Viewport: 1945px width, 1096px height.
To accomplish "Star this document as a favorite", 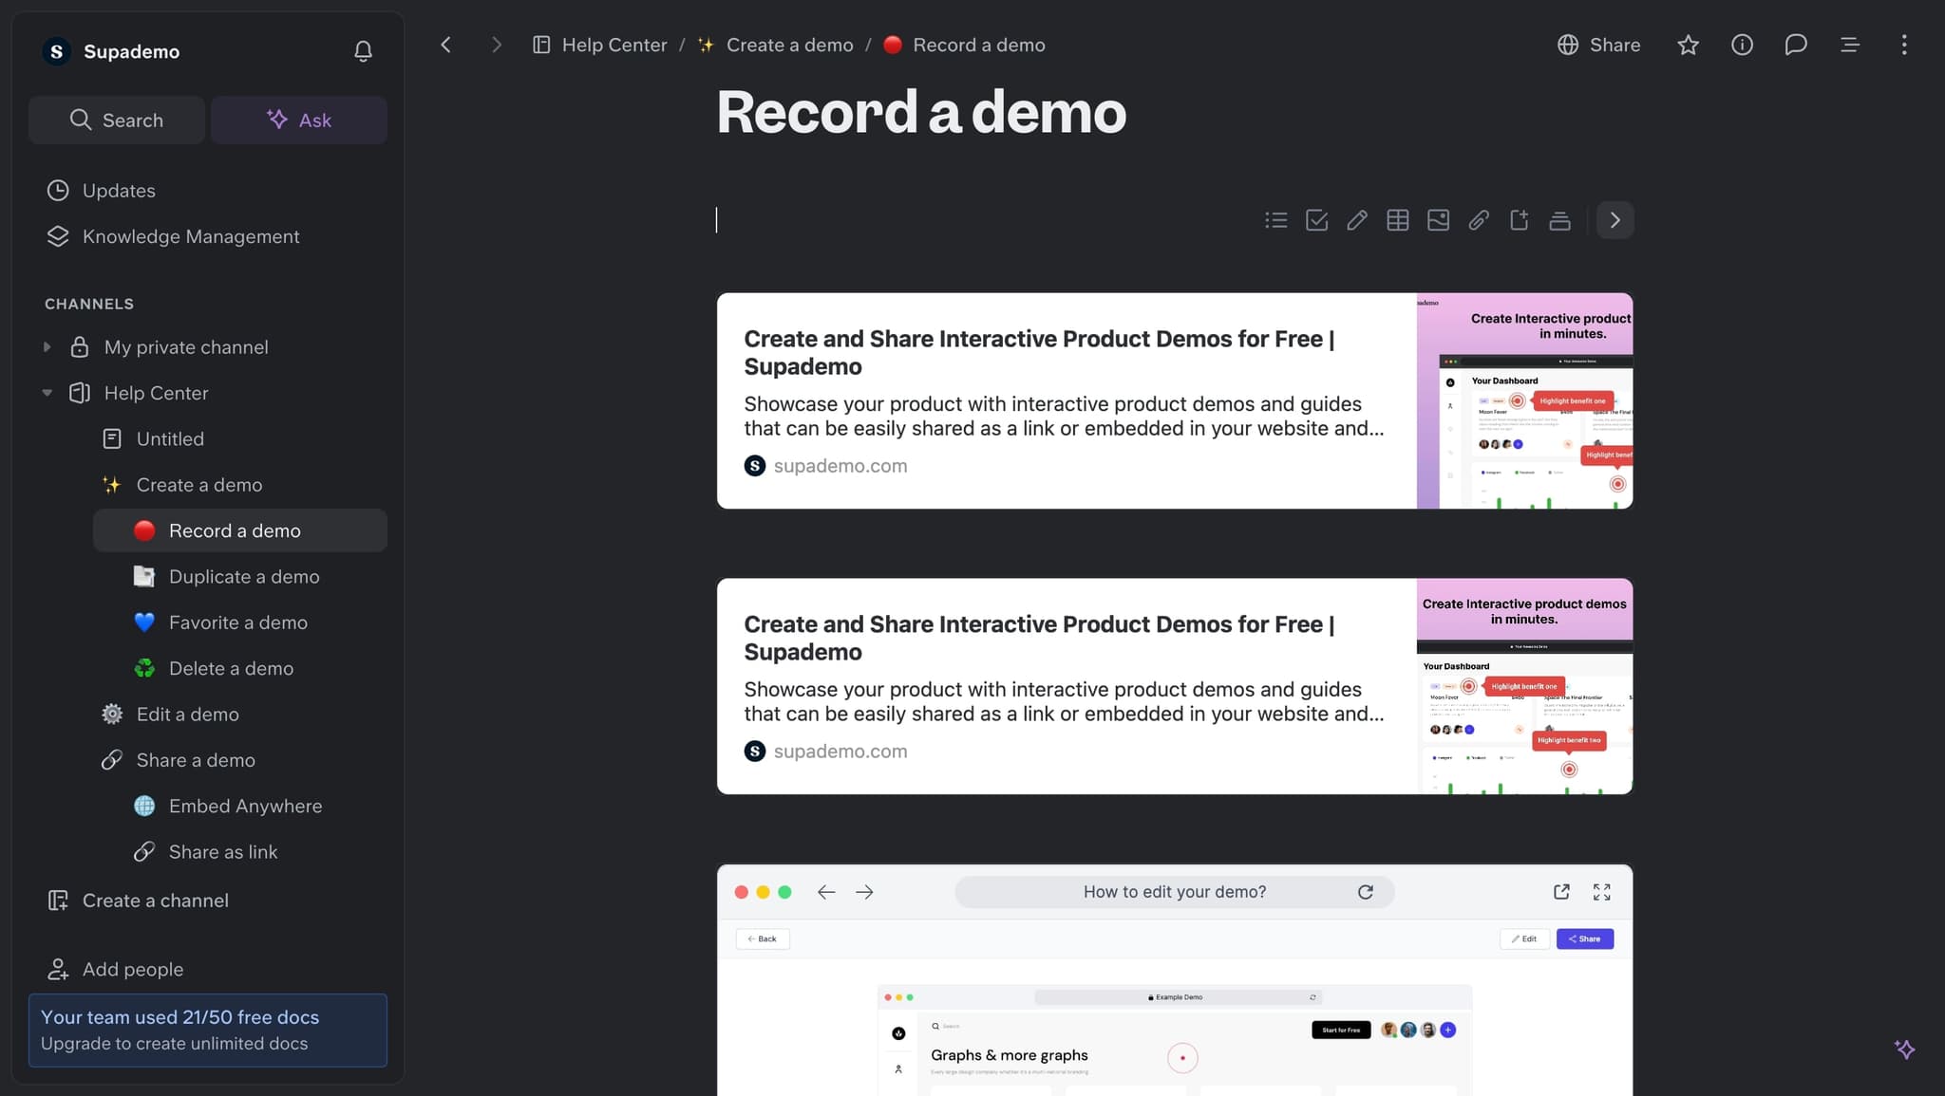I will point(1688,45).
